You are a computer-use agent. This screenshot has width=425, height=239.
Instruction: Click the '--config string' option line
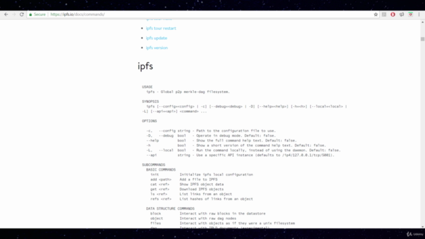(x=211, y=131)
